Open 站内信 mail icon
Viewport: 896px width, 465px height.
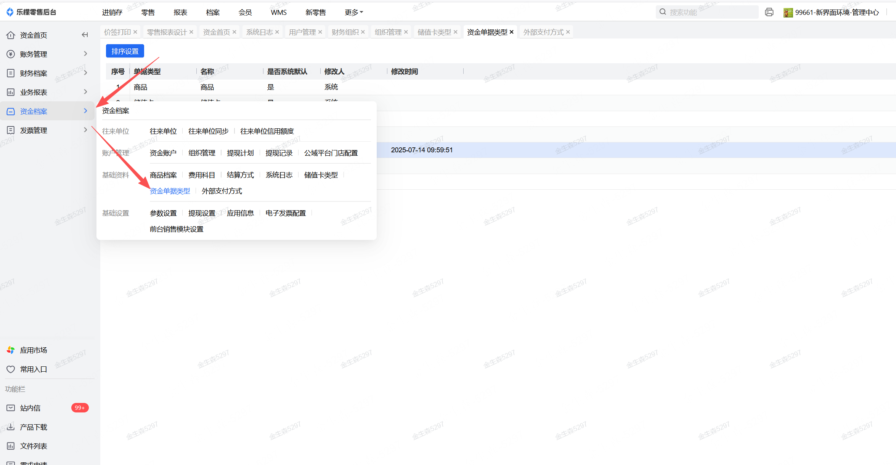pos(11,408)
